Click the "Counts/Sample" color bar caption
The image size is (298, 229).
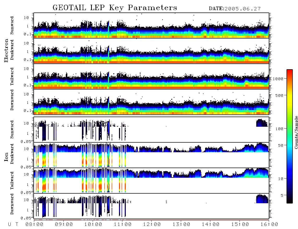(x=296, y=132)
